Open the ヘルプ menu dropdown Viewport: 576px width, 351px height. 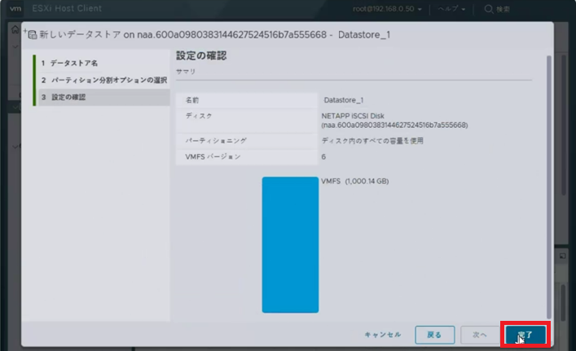[x=451, y=9]
